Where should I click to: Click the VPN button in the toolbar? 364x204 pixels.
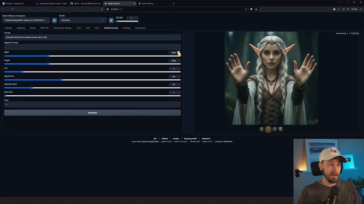pos(354,9)
